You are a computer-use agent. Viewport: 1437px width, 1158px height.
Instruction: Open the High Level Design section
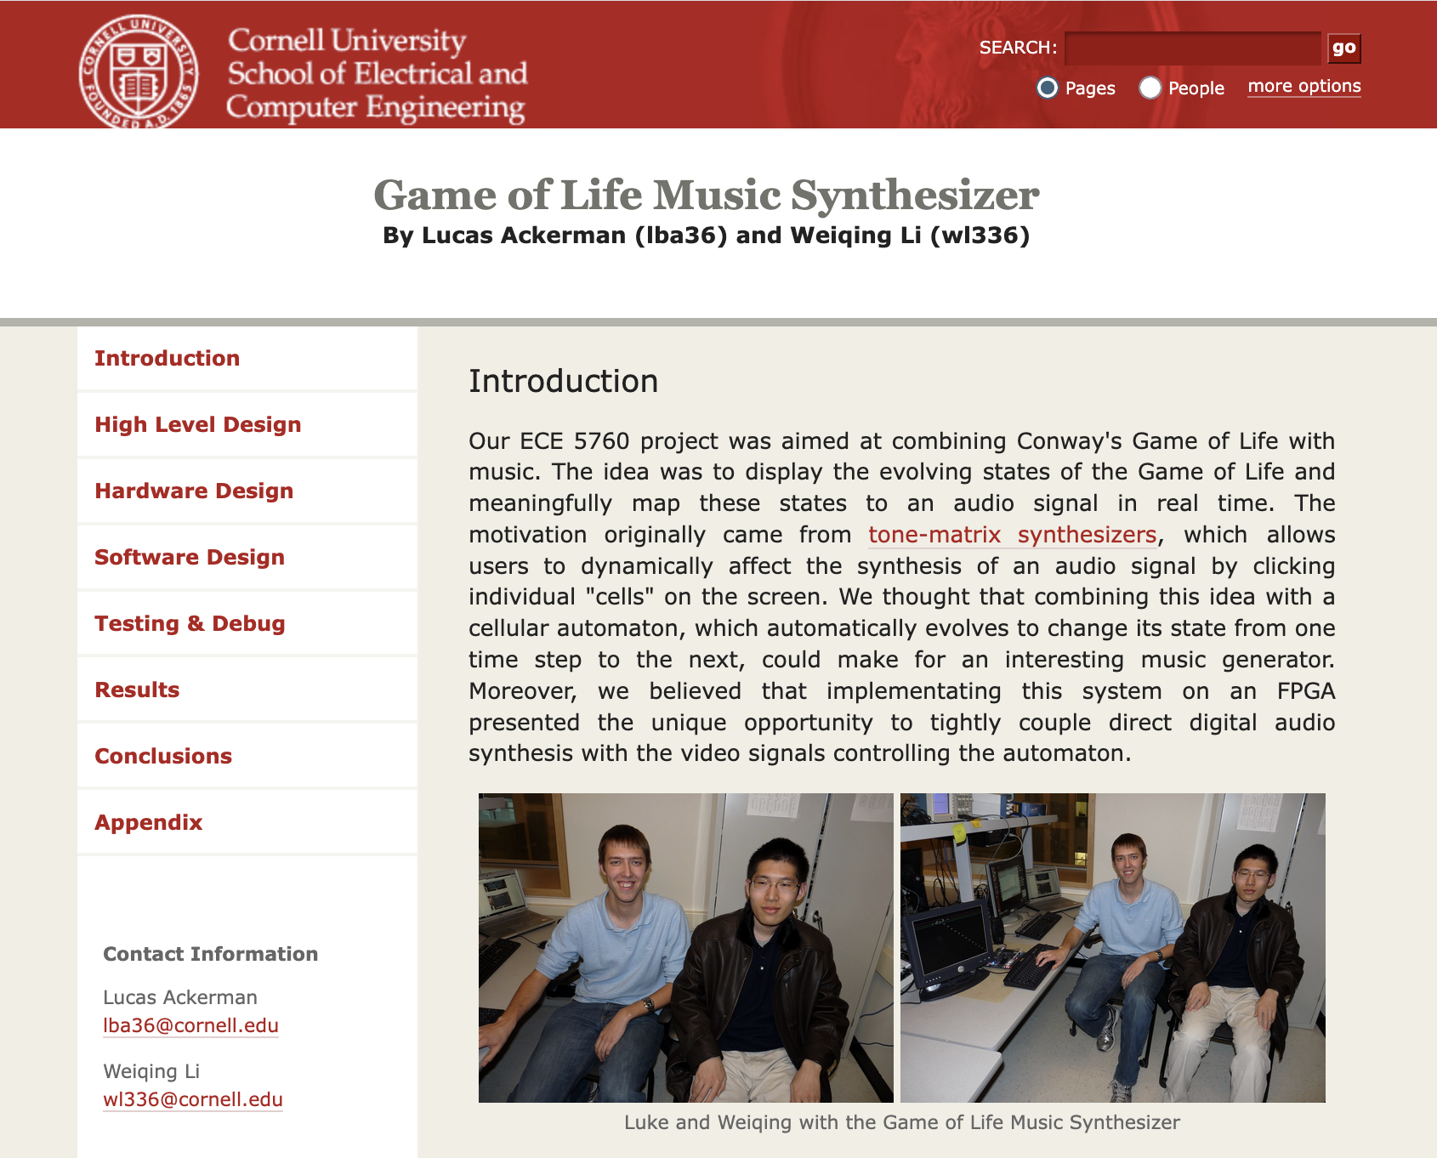[x=198, y=424]
